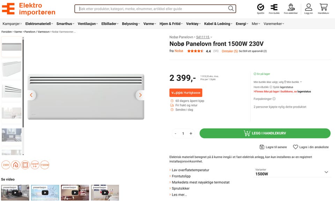Viewport: 335px width, 204px height.
Task: Open the Varme menu
Action: point(150,24)
